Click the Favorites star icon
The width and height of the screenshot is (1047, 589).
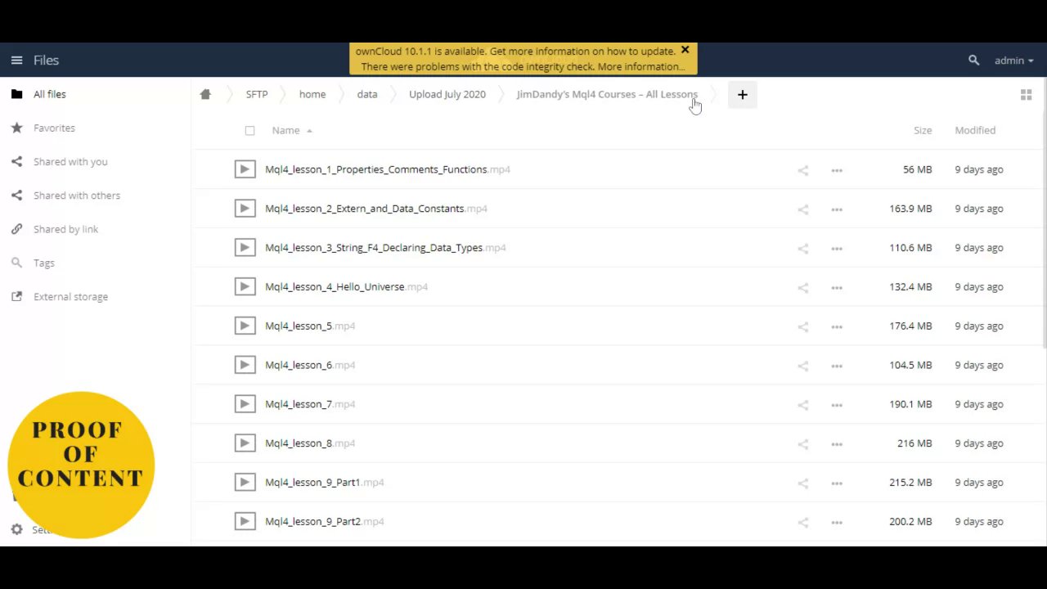coord(16,128)
